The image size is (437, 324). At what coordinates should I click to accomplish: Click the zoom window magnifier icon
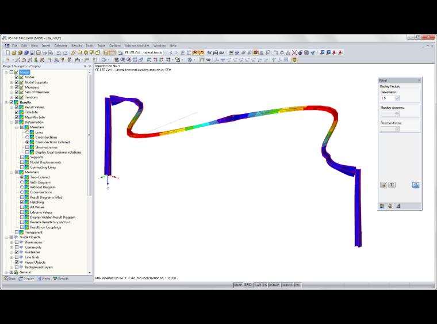122,60
